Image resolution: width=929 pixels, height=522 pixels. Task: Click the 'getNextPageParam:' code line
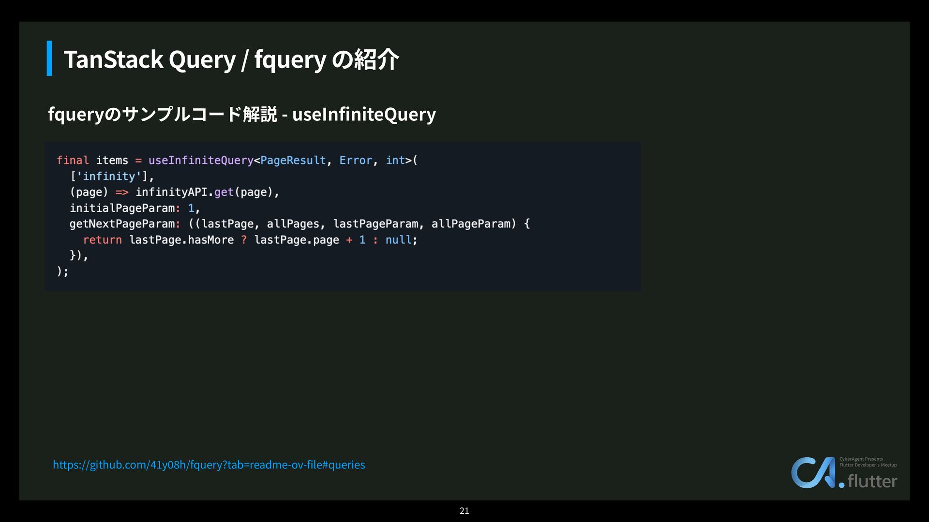(300, 224)
